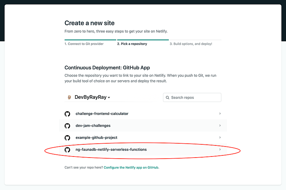
Task: Expand chevron for challenge-frontend-calculator repo
Action: (x=220, y=113)
